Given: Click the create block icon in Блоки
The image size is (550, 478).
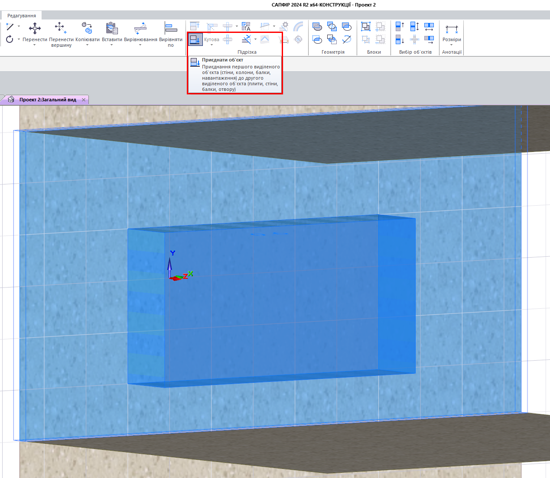Looking at the screenshot, I should click(x=366, y=26).
